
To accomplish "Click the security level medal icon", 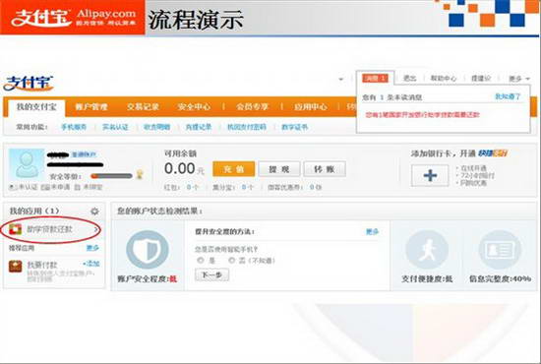I will [140, 174].
